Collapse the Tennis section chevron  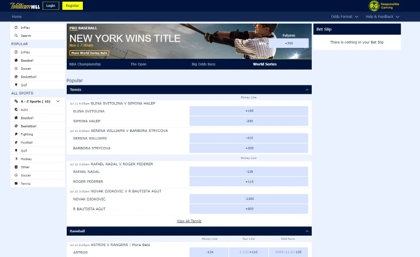(x=307, y=89)
